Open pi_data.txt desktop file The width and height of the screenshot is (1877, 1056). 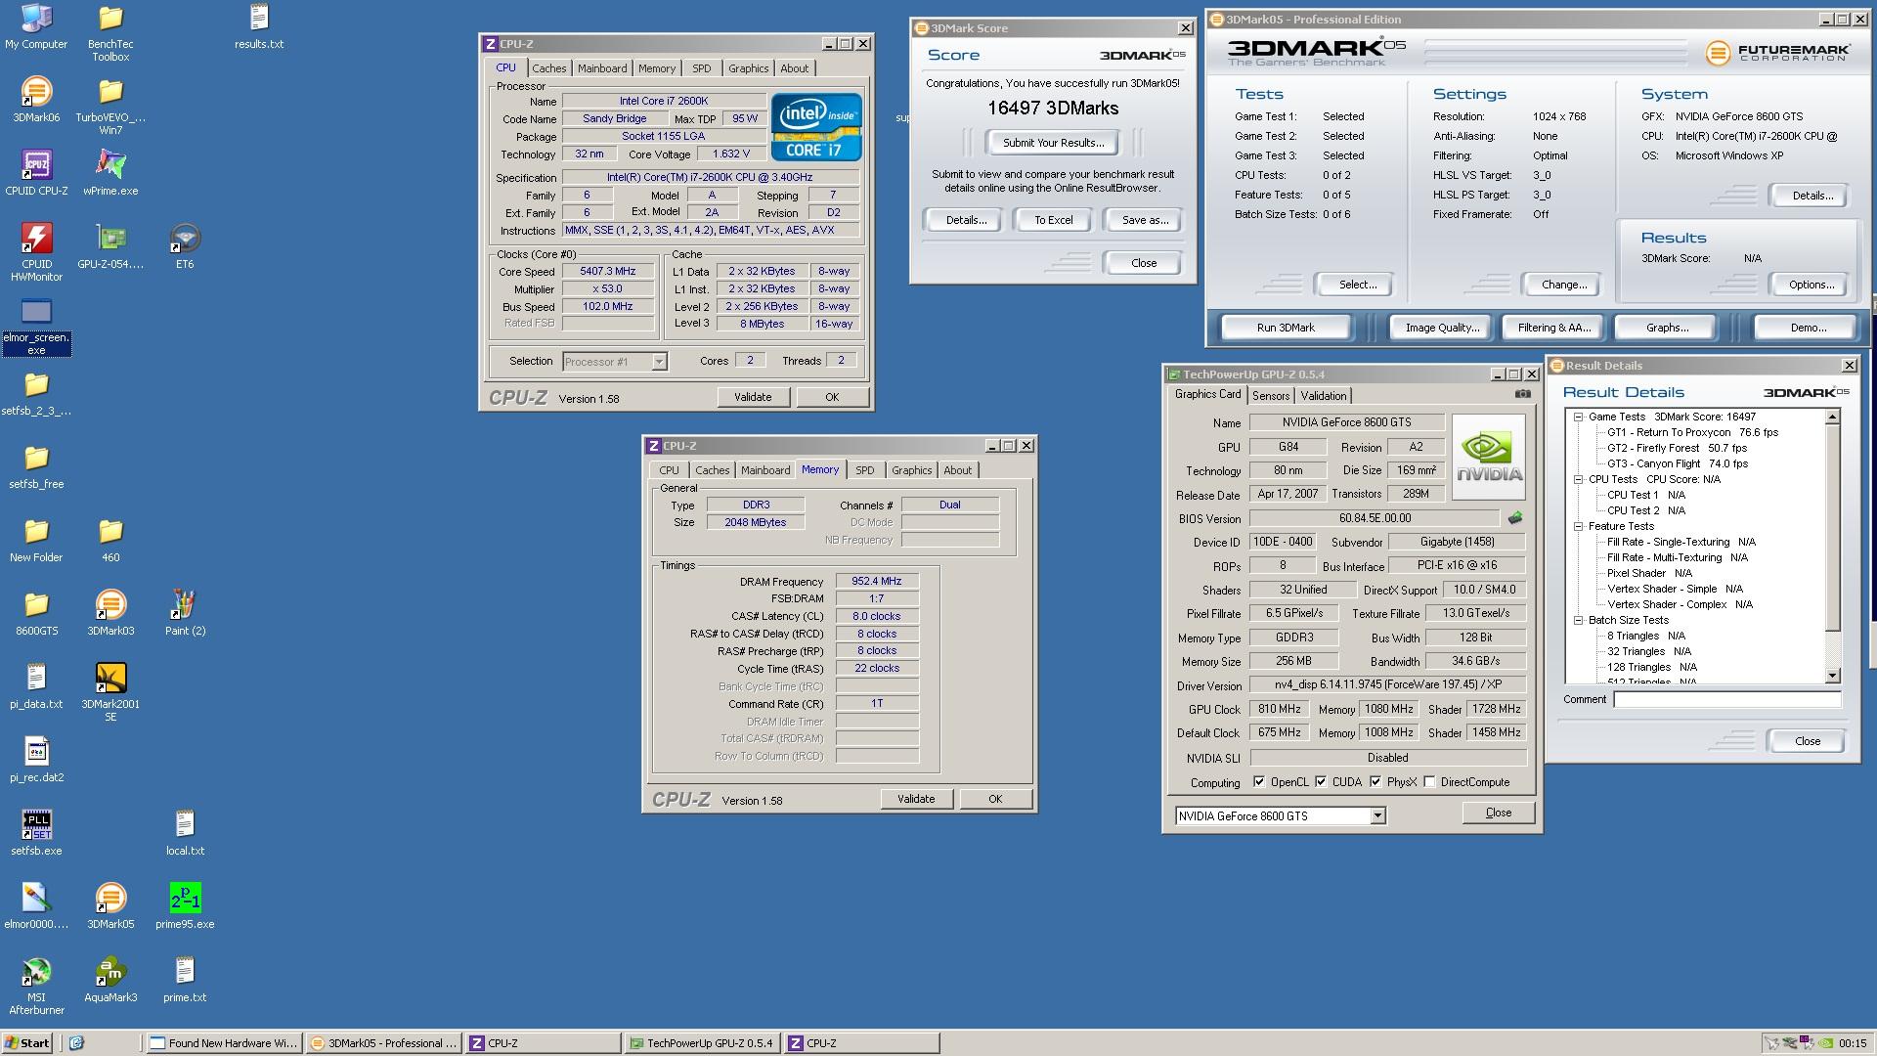point(36,686)
